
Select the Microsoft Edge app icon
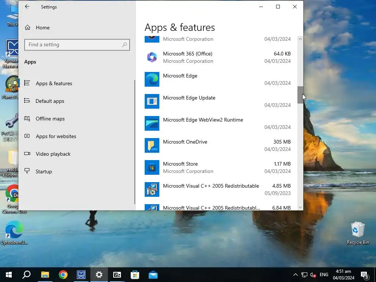(152, 79)
